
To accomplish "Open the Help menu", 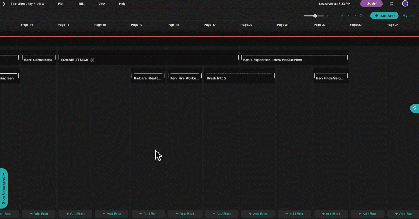I will coord(122,4).
